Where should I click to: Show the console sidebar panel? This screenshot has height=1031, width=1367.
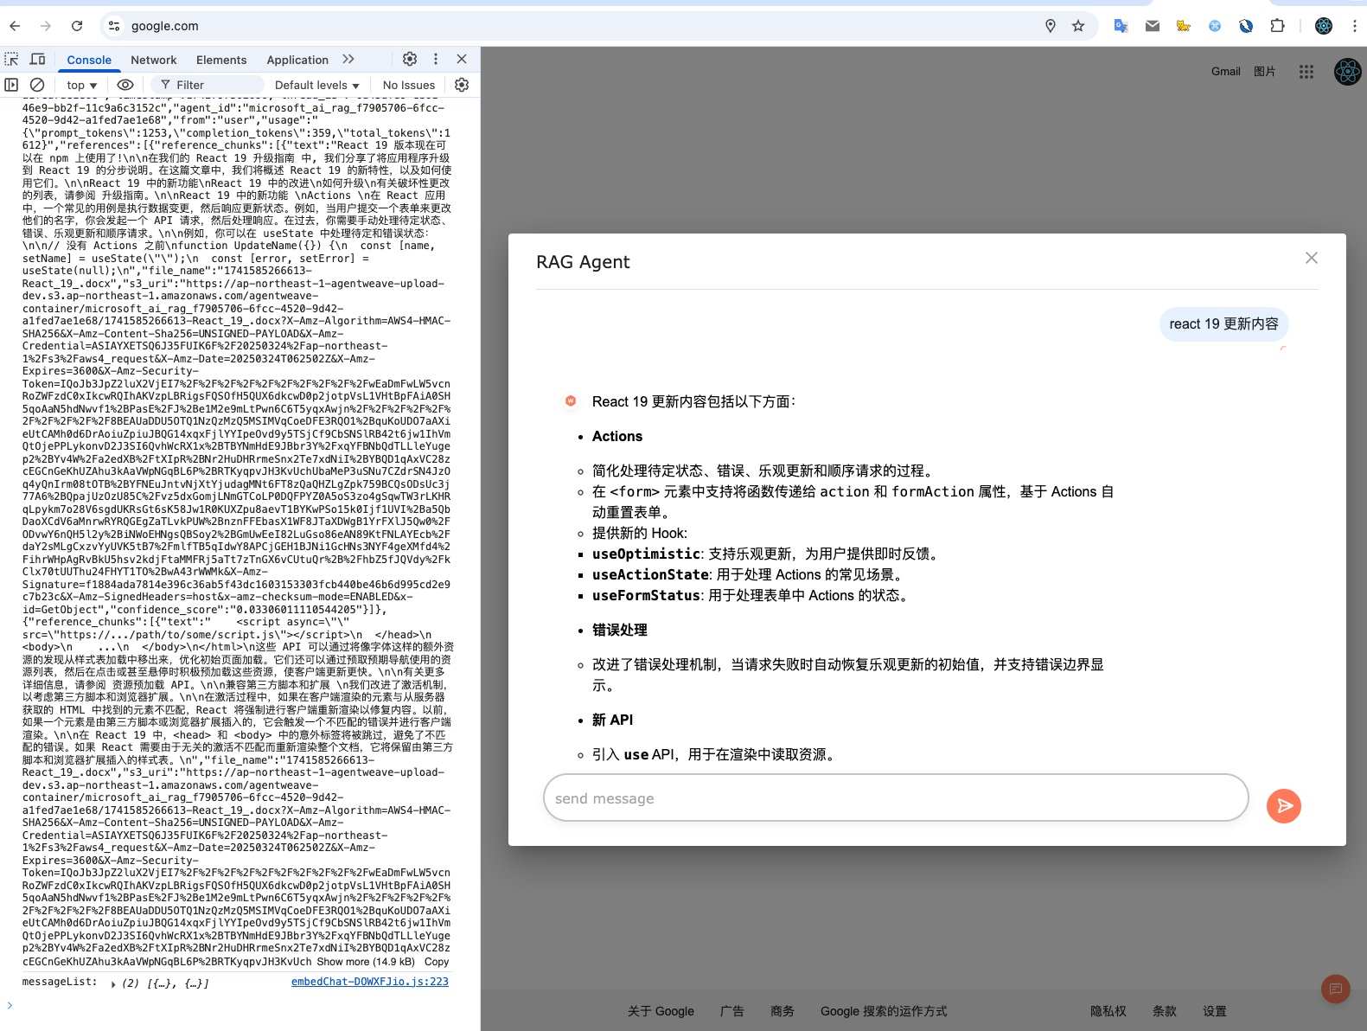click(x=11, y=85)
